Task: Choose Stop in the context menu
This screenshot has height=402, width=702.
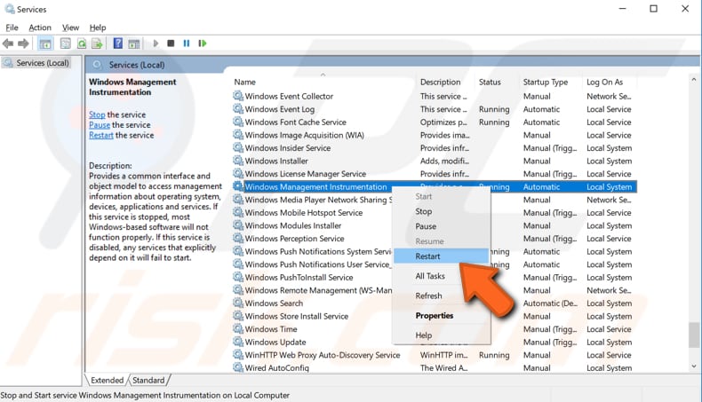Action: [441, 211]
